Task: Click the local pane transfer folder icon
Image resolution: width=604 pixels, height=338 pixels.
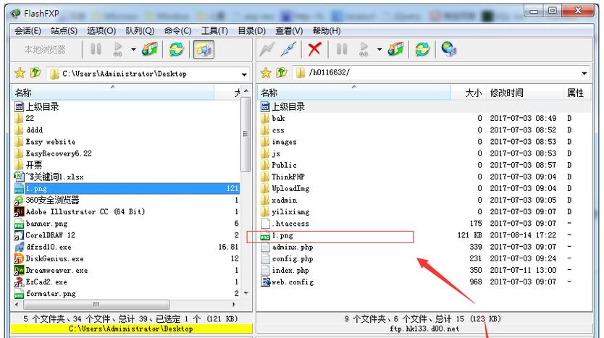Action: [x=150, y=49]
